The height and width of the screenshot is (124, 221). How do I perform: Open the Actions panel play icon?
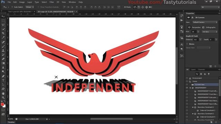click(x=182, y=20)
